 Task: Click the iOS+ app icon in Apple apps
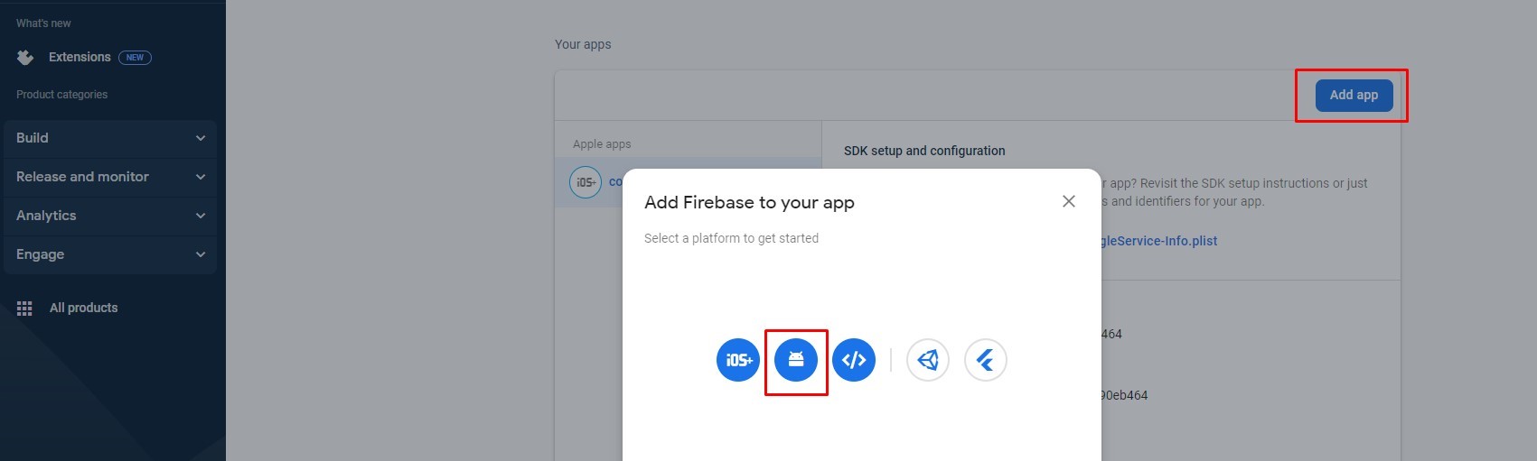(586, 182)
